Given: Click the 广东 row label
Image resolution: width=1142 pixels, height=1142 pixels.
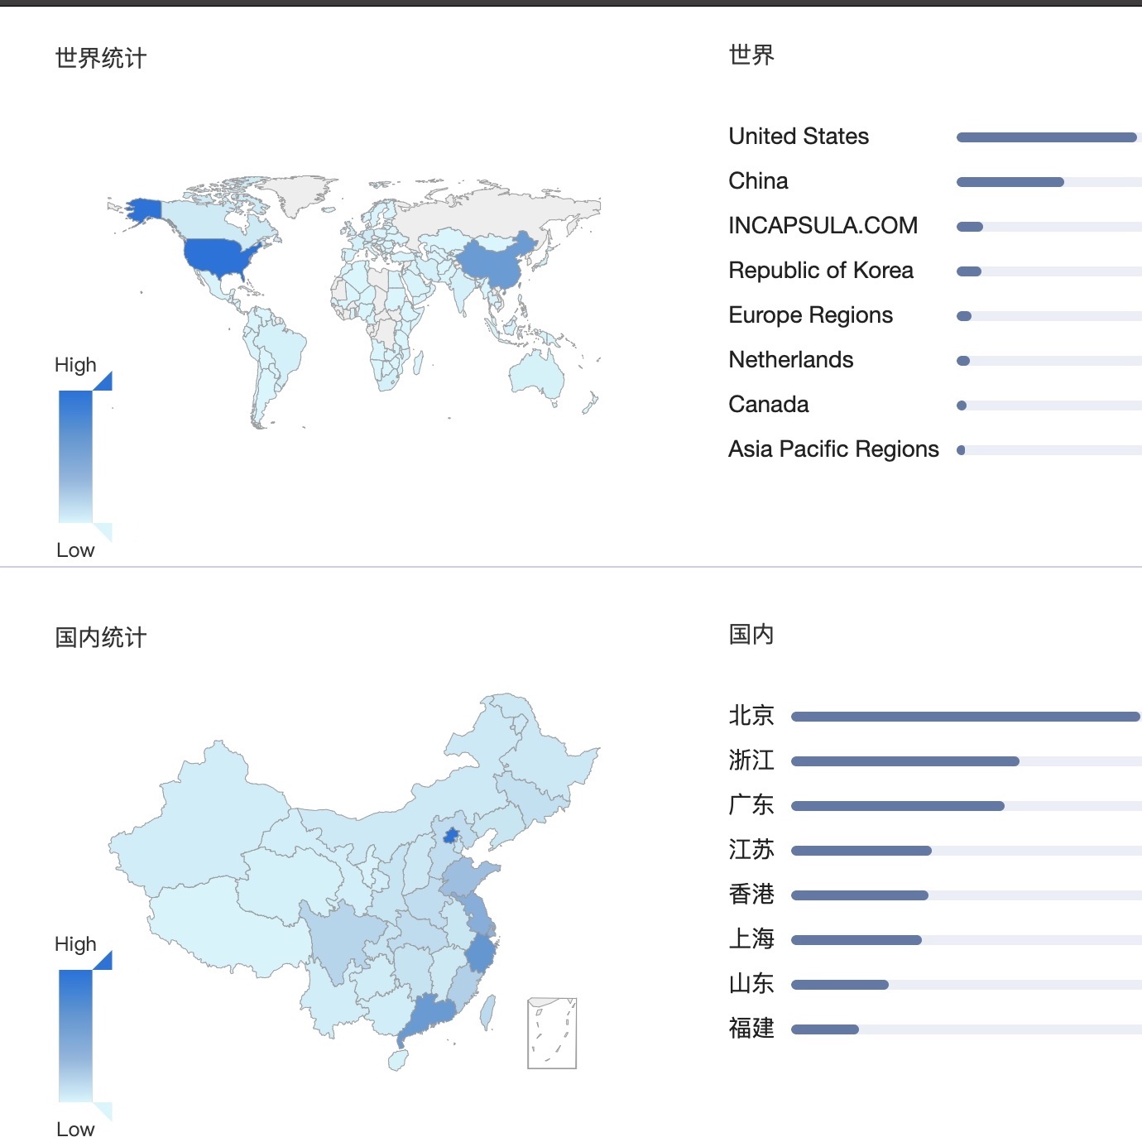Looking at the screenshot, I should click(x=751, y=805).
